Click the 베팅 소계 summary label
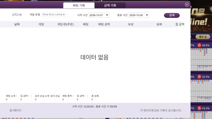 (x=11, y=96)
